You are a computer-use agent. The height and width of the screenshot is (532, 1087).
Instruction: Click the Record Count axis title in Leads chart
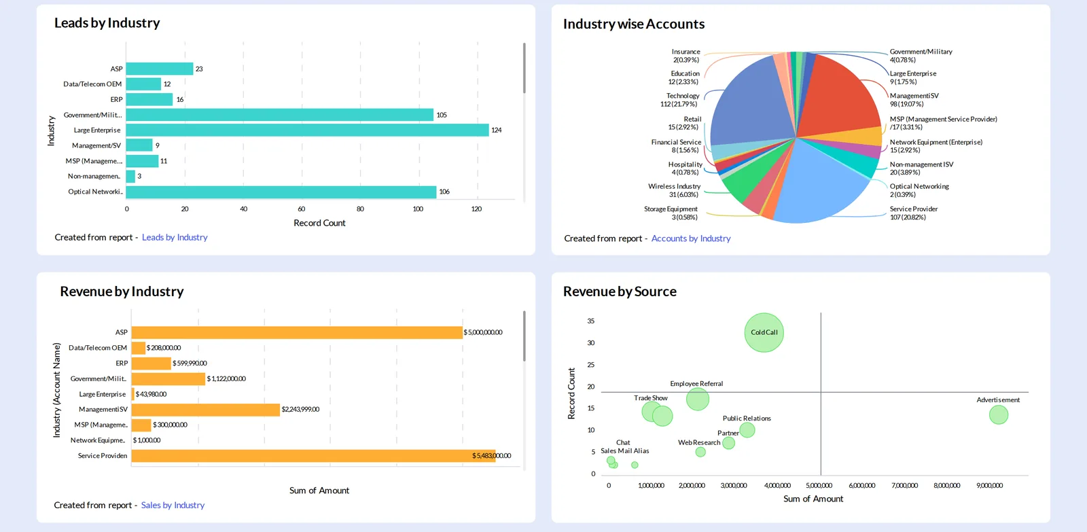(319, 223)
